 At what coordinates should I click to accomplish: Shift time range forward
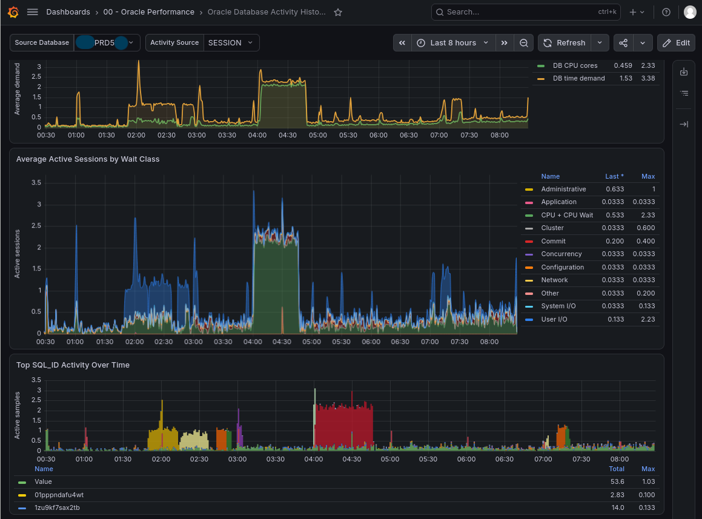(x=504, y=43)
